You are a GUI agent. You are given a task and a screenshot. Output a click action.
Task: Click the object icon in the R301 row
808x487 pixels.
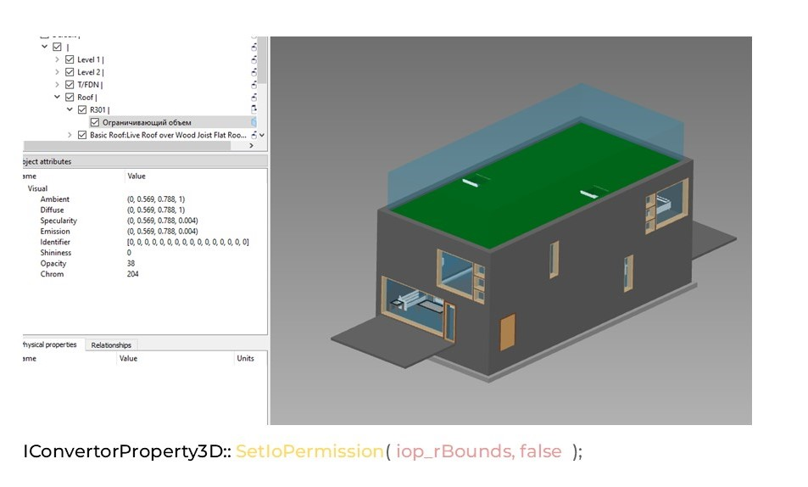(254, 110)
